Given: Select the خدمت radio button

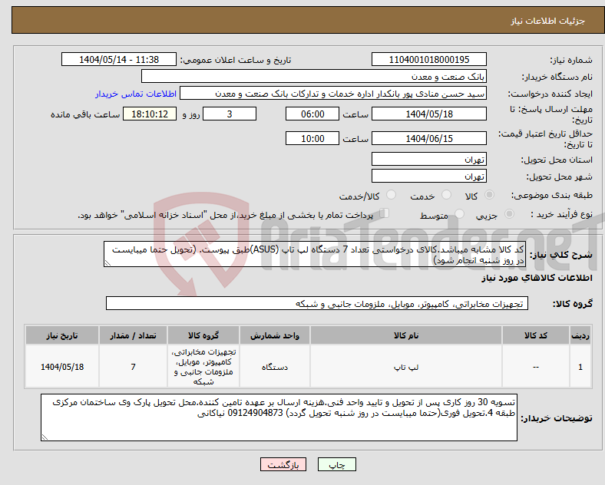Looking at the screenshot, I should click(x=446, y=195).
